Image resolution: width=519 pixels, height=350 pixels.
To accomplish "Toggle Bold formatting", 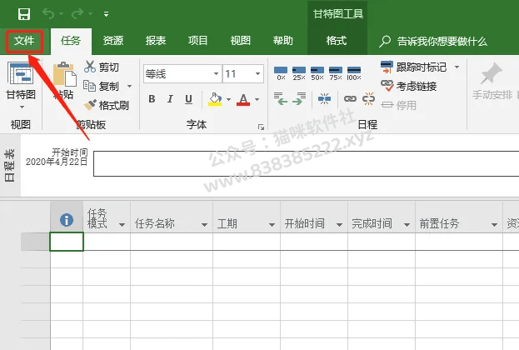I will click(152, 99).
